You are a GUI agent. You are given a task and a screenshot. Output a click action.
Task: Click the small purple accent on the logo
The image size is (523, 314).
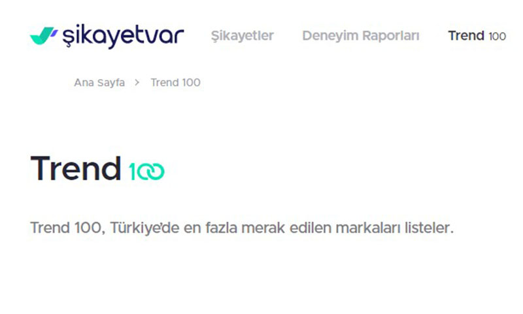(54, 32)
